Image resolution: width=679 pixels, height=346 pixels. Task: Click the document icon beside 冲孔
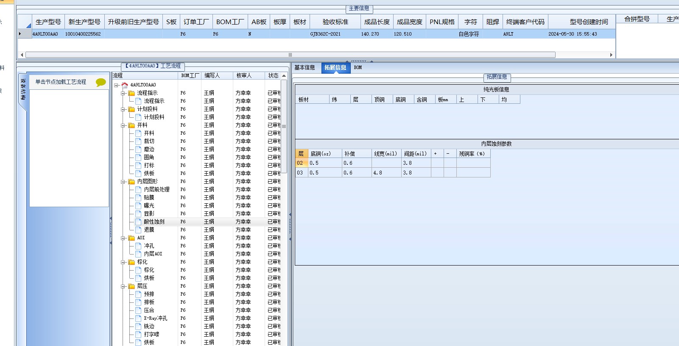(138, 246)
